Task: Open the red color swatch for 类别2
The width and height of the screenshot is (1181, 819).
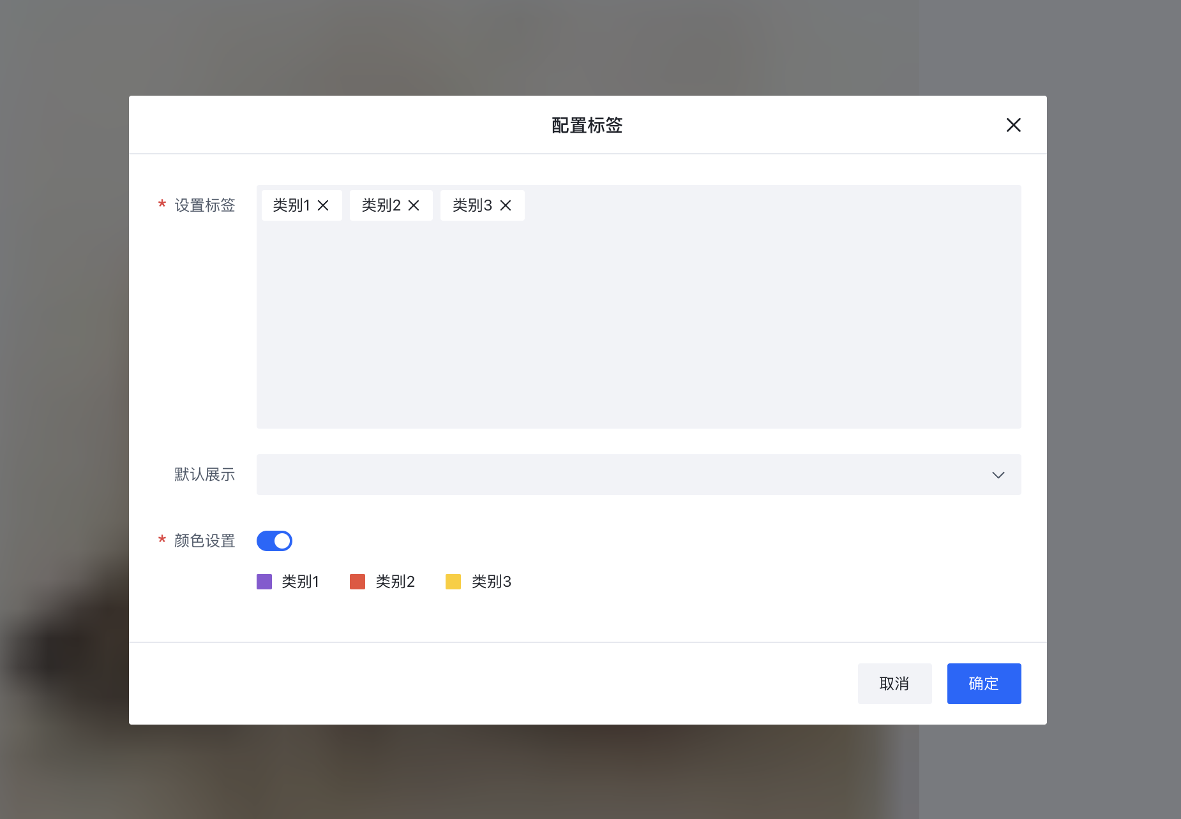Action: (x=357, y=582)
